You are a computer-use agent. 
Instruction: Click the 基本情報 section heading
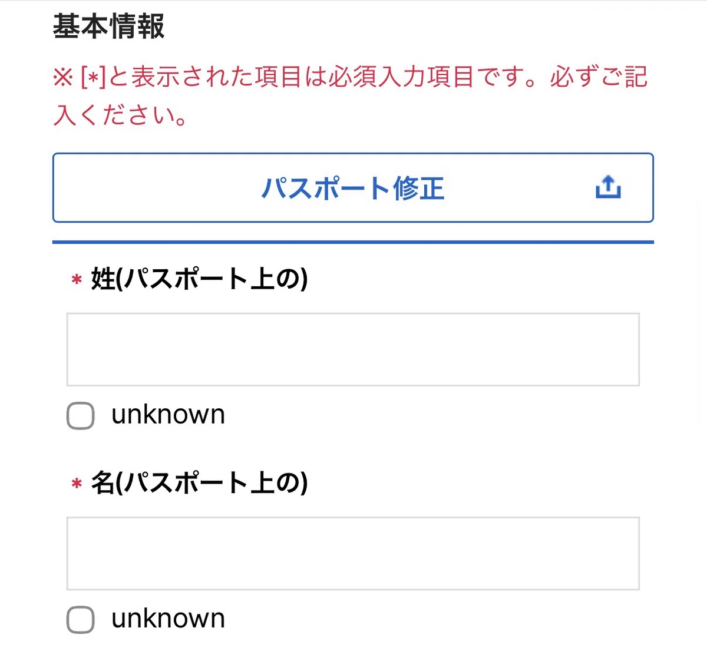click(x=109, y=27)
